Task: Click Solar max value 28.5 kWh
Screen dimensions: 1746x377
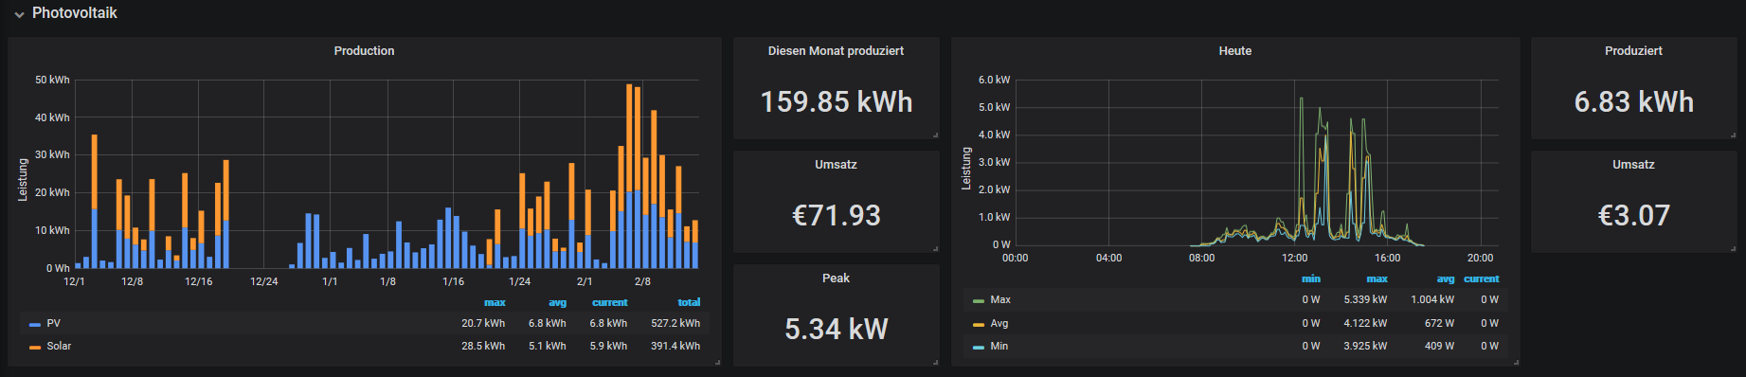Action: (x=483, y=346)
